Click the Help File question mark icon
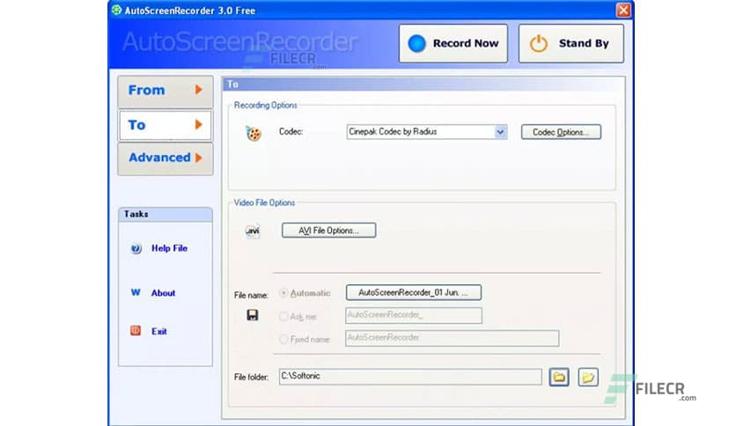Viewport: 736px width, 426px height. coord(136,248)
